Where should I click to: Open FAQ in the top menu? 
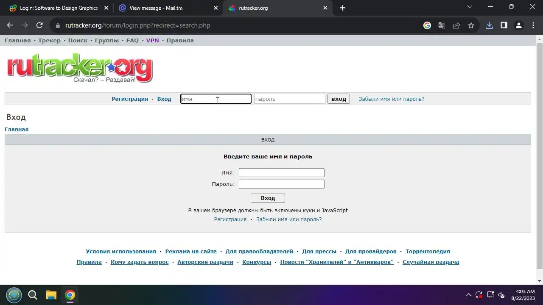click(x=132, y=41)
